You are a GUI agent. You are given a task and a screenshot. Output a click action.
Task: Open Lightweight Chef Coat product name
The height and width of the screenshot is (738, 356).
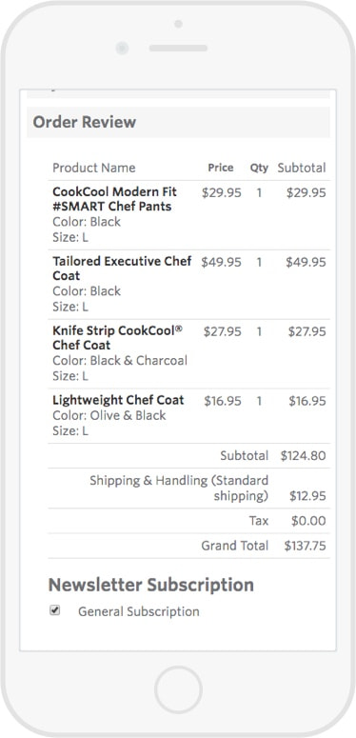[x=118, y=400]
